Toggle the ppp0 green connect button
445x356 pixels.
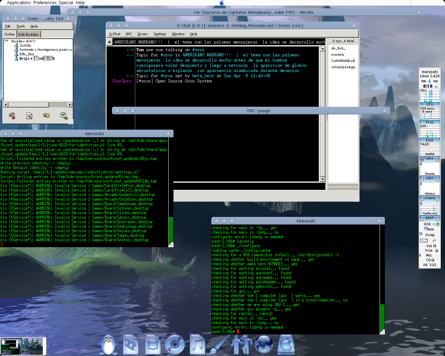click(438, 224)
